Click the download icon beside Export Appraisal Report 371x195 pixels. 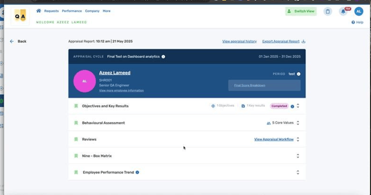pos(304,41)
